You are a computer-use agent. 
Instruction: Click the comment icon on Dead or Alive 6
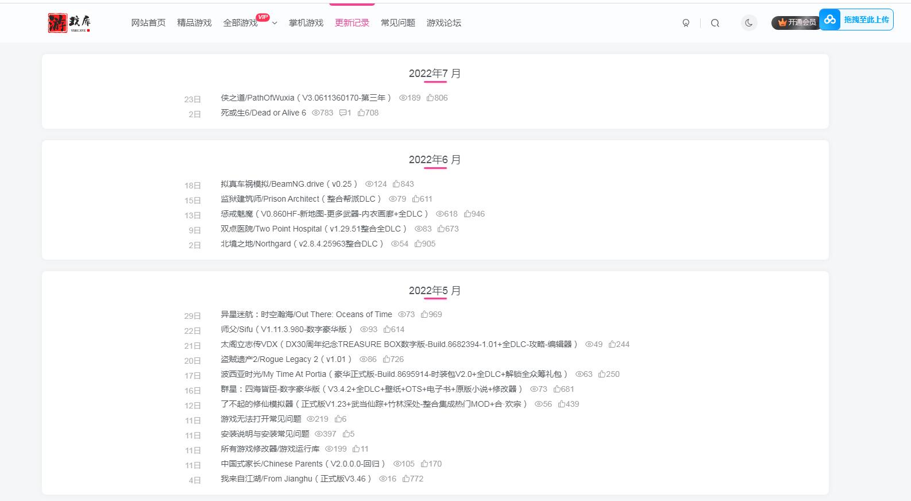pos(342,113)
